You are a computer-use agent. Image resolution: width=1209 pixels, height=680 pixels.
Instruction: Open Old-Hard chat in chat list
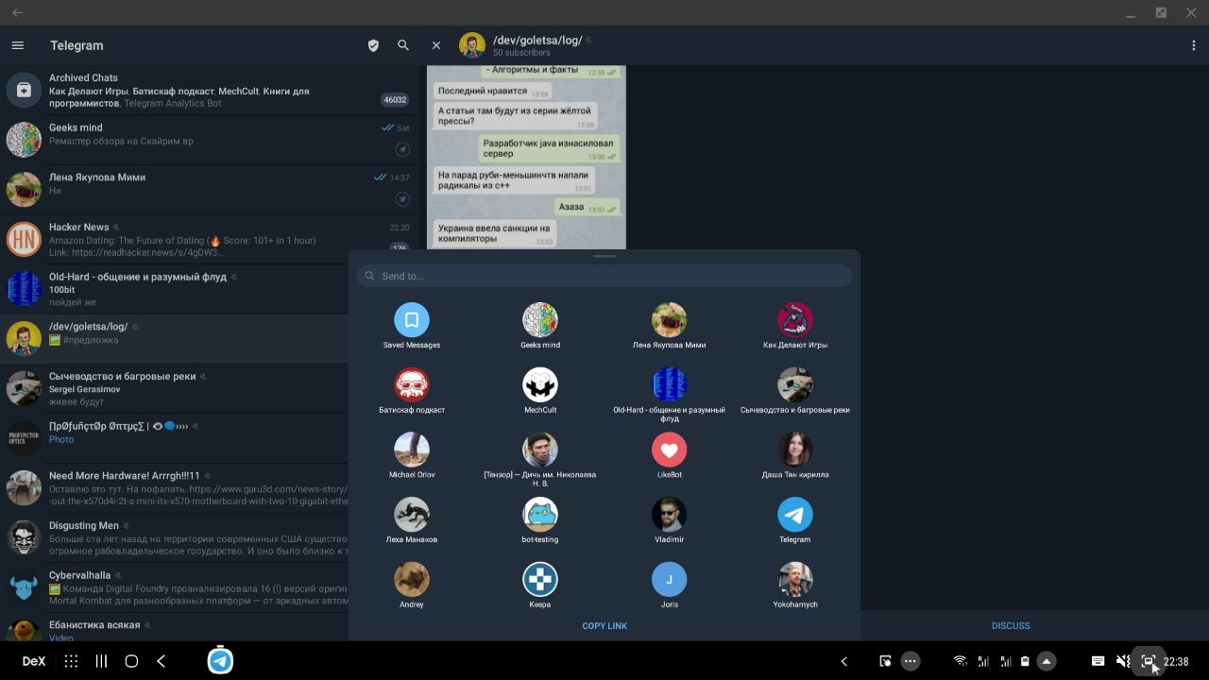175,289
